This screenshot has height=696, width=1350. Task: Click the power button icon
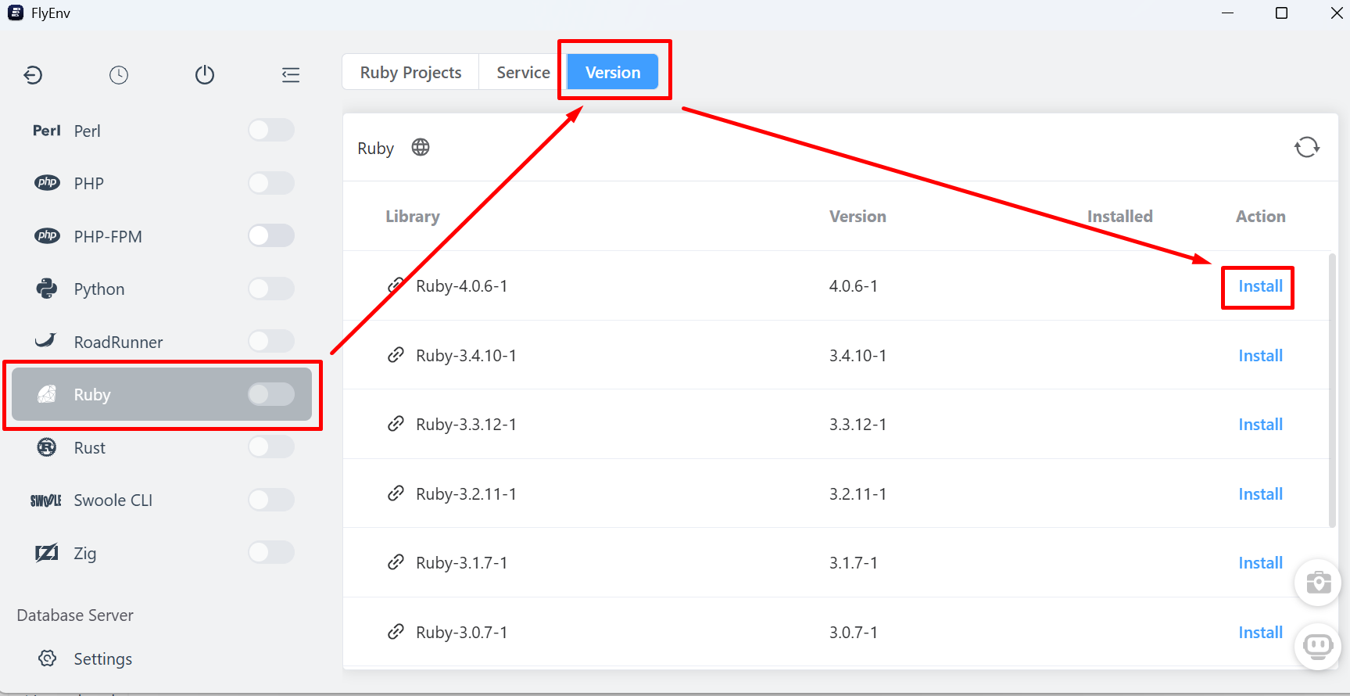tap(205, 75)
